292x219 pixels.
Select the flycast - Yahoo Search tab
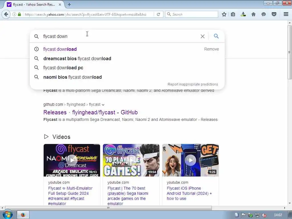tap(34, 5)
